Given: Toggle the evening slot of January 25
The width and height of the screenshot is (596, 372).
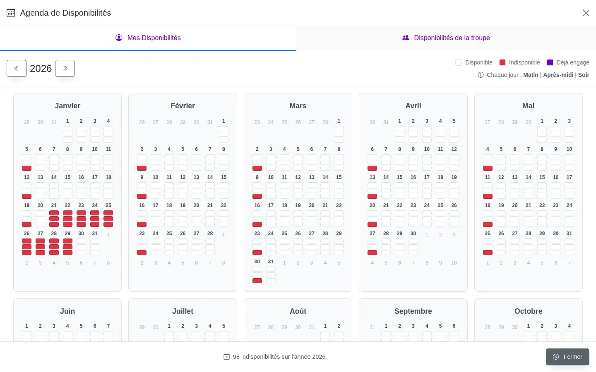Looking at the screenshot, I should pyautogui.click(x=108, y=224).
